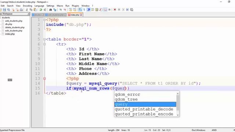Open the Settings menu
This screenshot has height=132, width=235.
pos(50,6)
